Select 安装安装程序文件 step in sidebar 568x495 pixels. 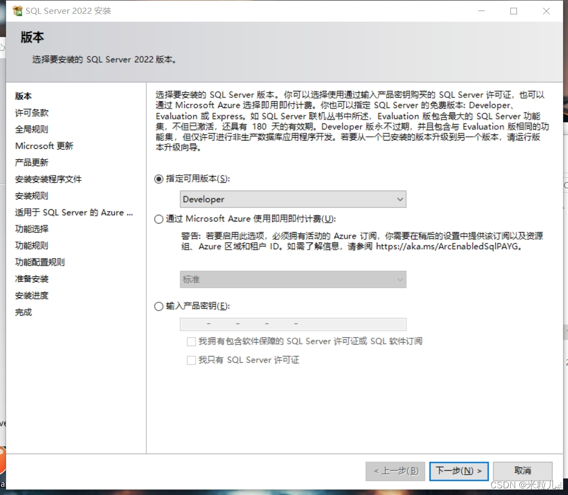(48, 179)
